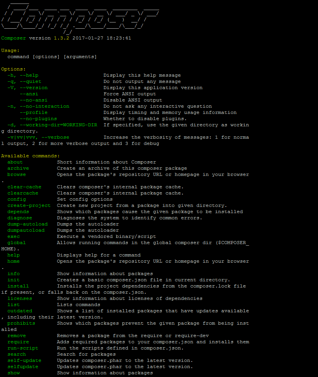Click the 'diagnose' command name

coord(19,218)
